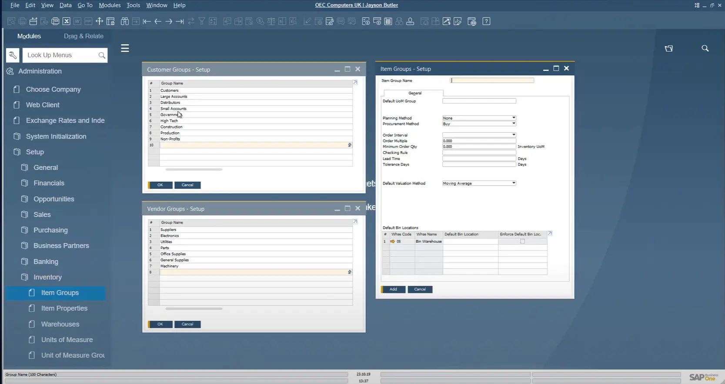Jump to the first data record

[x=147, y=21]
